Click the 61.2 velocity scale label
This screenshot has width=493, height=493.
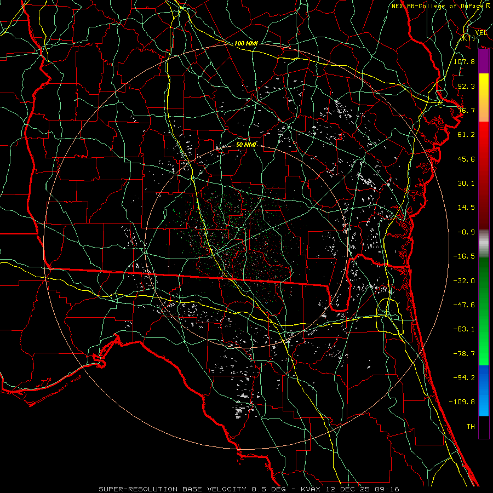click(466, 135)
